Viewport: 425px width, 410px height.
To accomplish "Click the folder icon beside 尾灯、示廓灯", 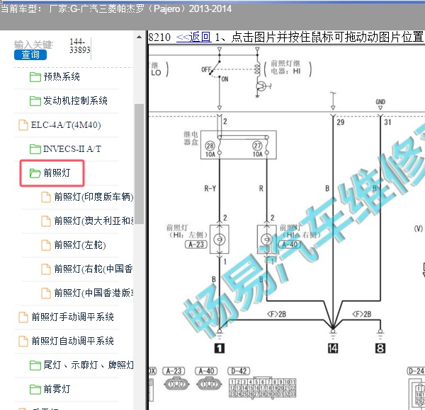I will (35, 365).
